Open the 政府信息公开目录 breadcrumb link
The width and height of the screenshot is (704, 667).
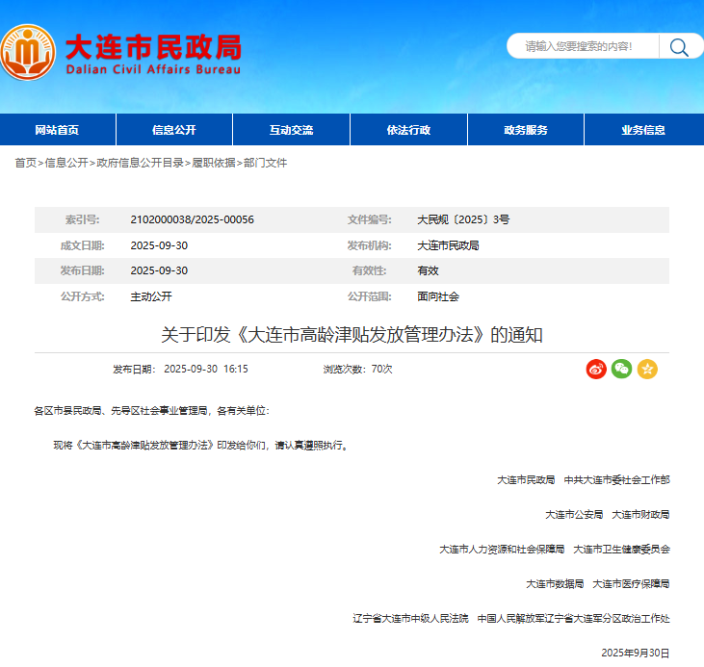click(140, 163)
